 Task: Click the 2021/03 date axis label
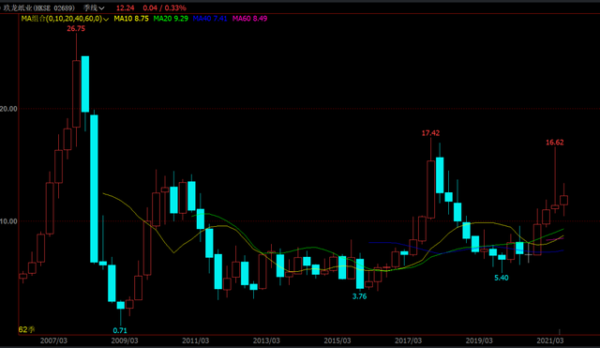tap(550, 340)
